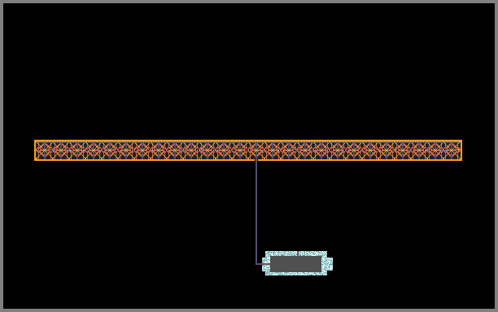Select the red pin on block's left edge
498x312 pixels.
(266, 264)
